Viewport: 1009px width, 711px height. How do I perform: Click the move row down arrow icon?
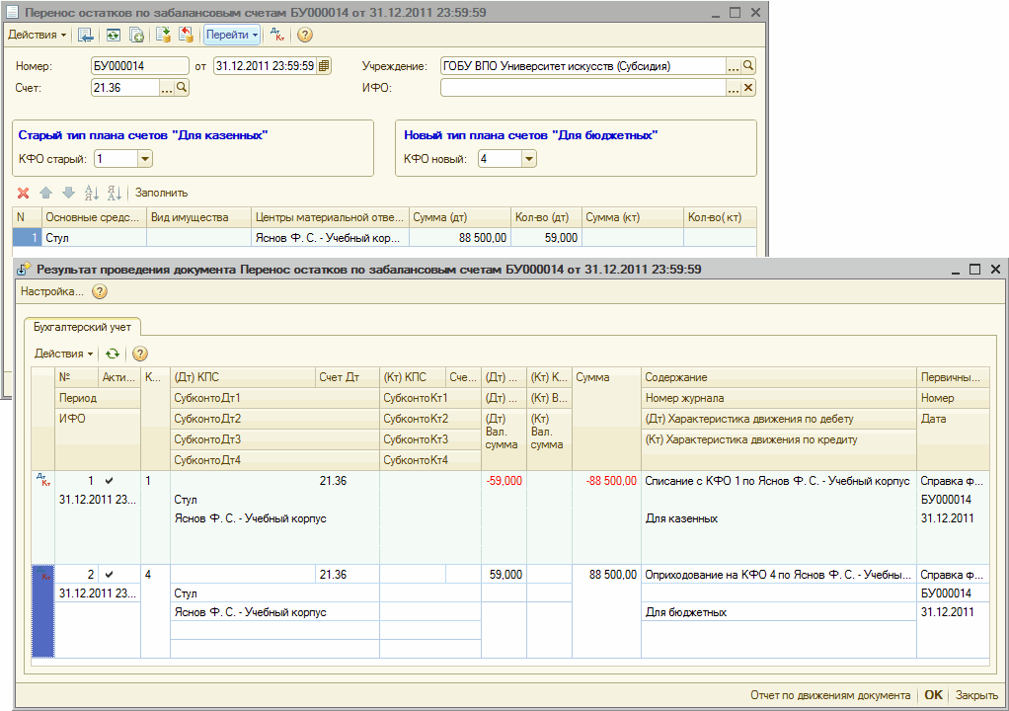(x=68, y=193)
